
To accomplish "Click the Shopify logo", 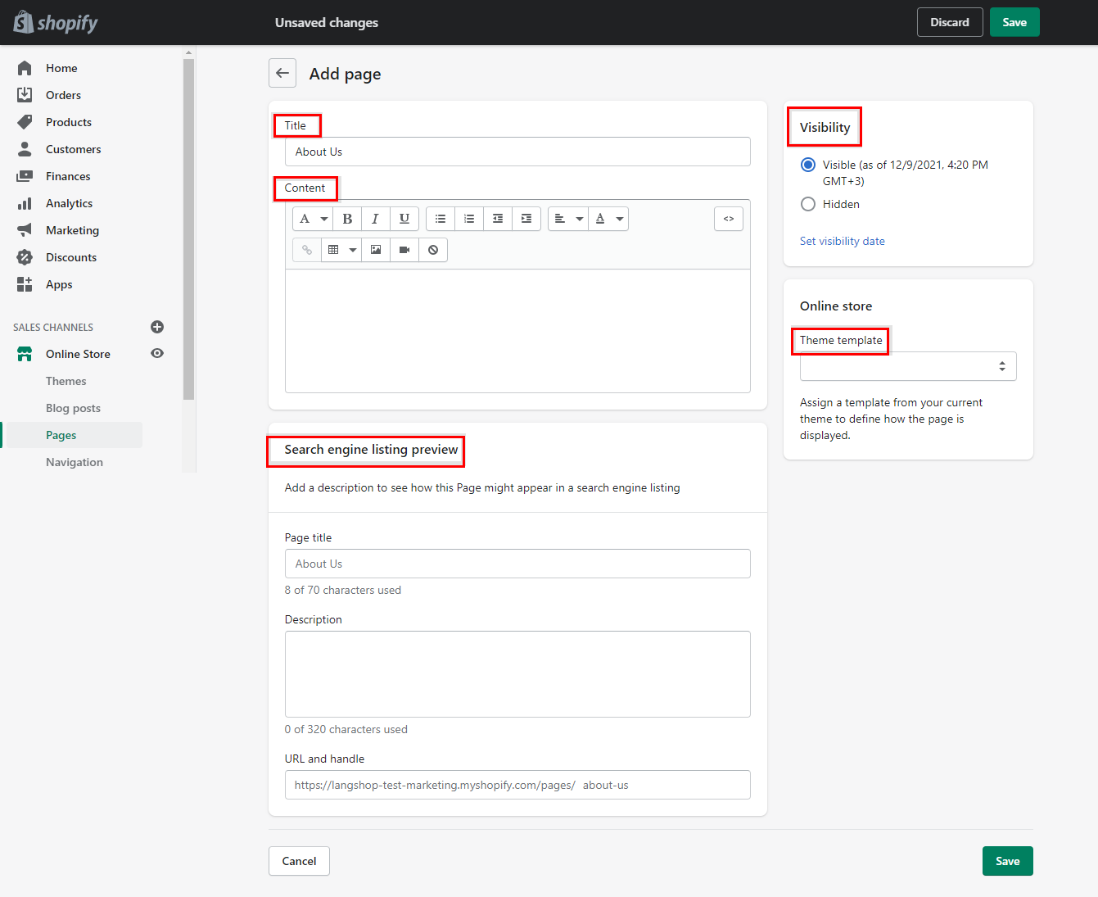I will [56, 22].
